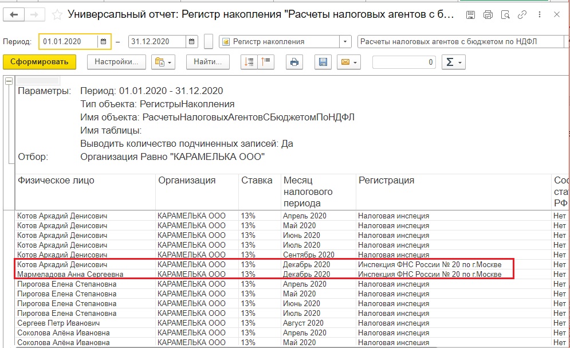
Task: Click the period selection button after the end date
Action: pyautogui.click(x=209, y=41)
